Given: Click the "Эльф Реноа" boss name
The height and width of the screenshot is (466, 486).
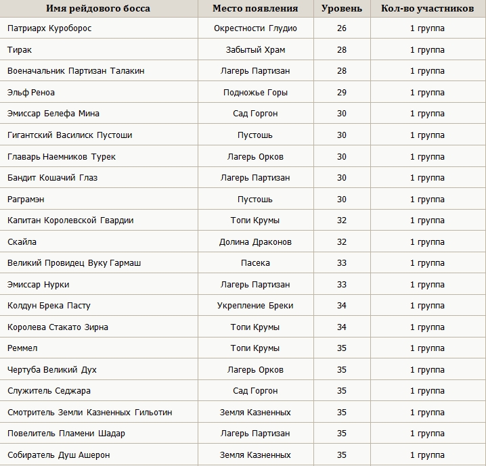Looking at the screenshot, I should coord(31,93).
